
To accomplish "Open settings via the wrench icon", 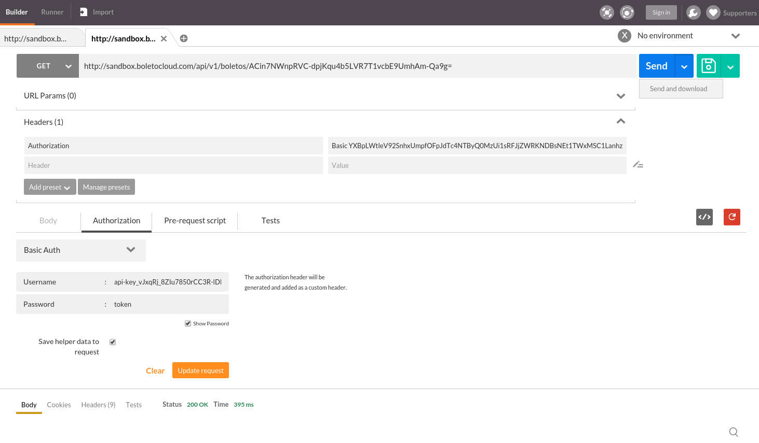I will click(x=693, y=12).
